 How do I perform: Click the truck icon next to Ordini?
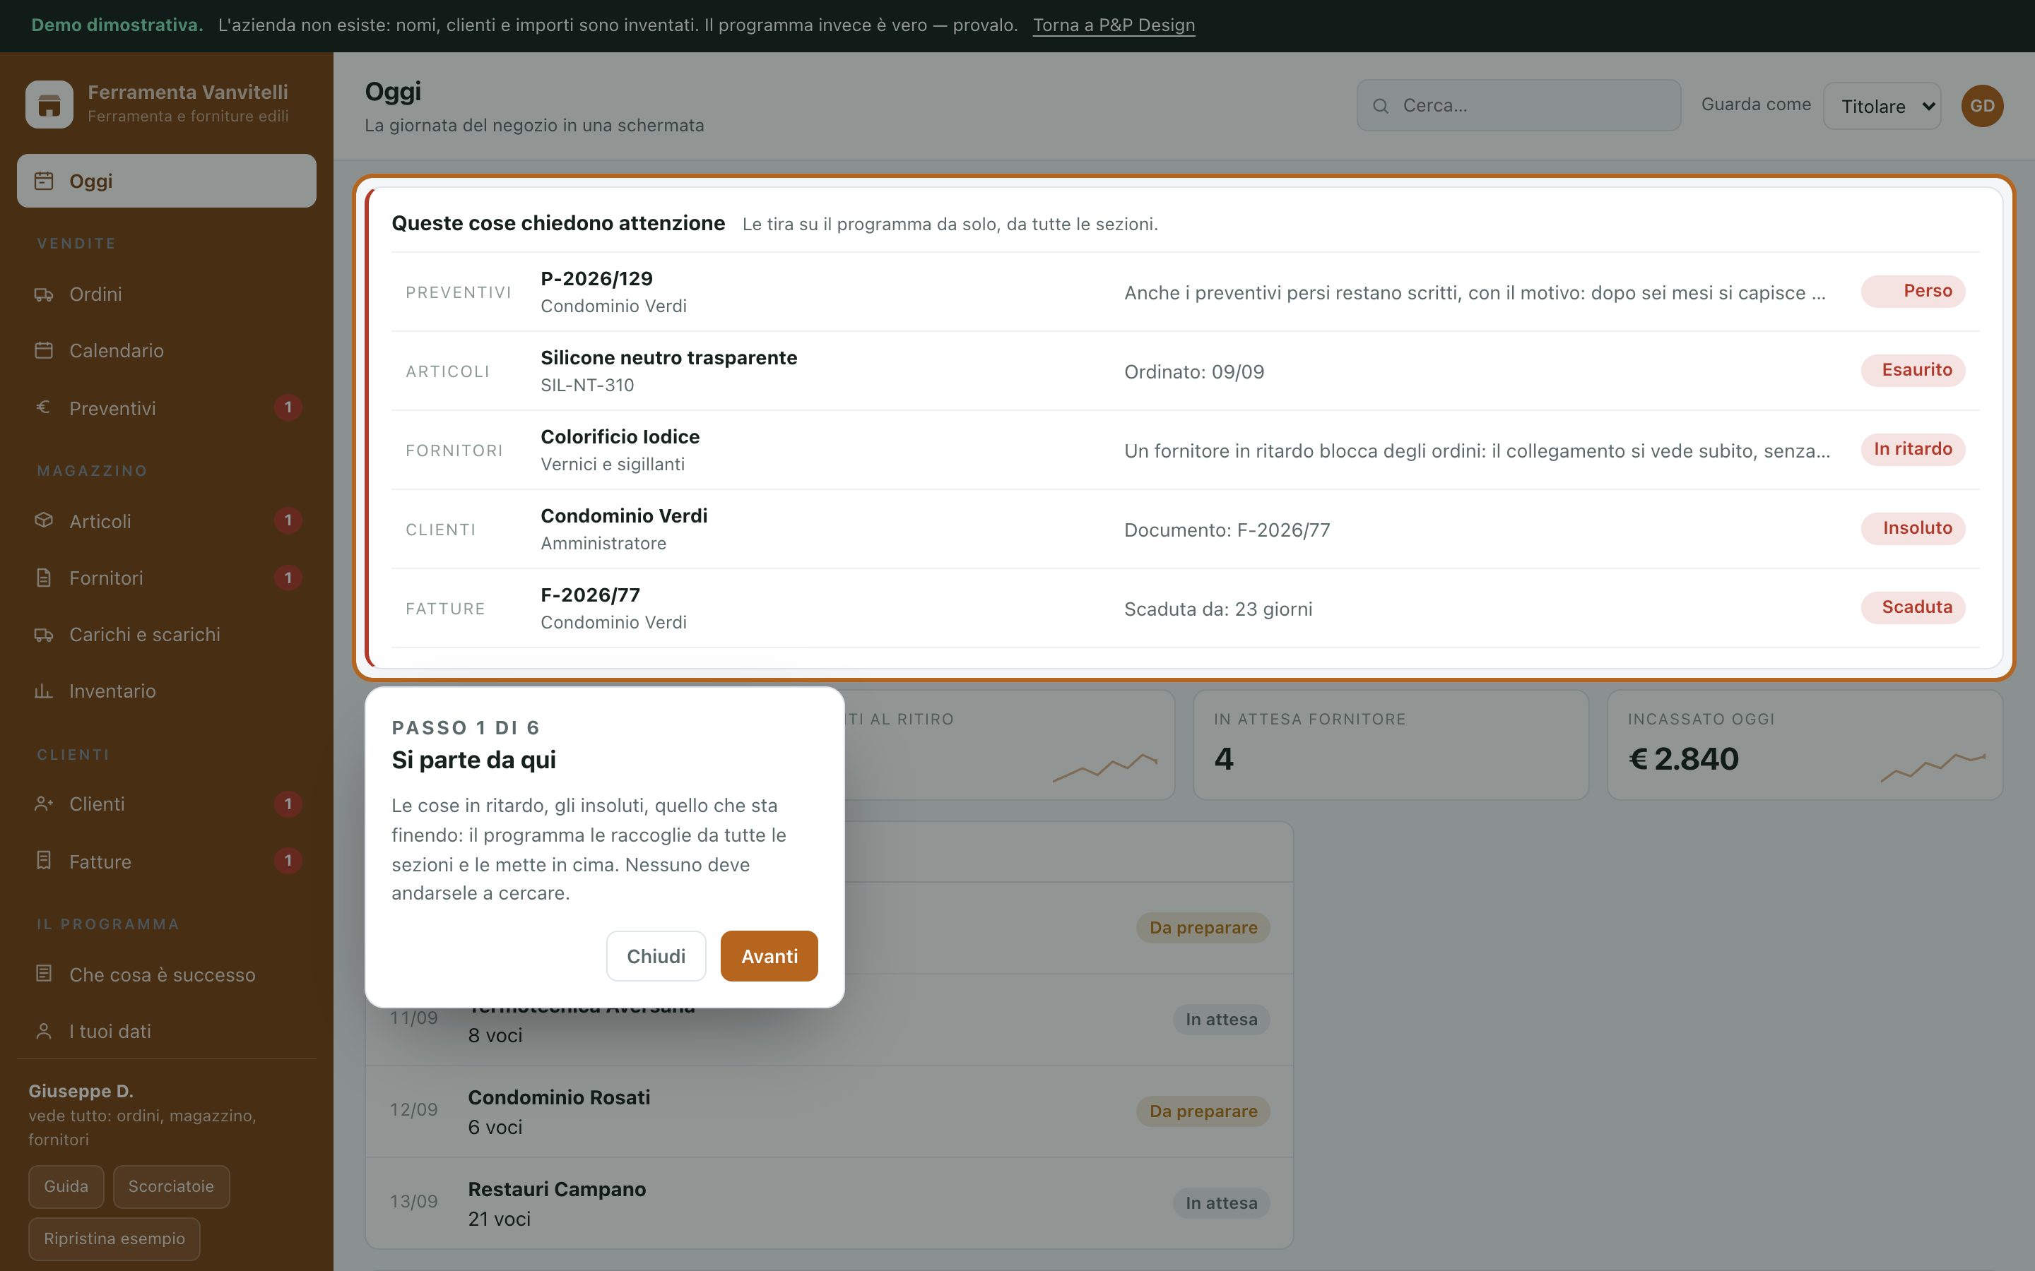click(x=44, y=294)
